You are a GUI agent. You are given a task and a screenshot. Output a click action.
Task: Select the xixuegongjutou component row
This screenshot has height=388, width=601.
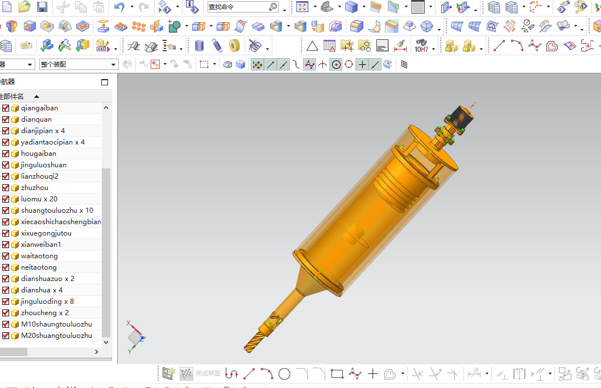(x=51, y=233)
